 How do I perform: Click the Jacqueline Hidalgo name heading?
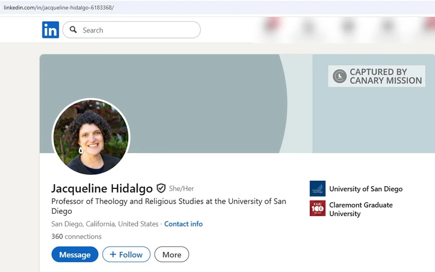pyautogui.click(x=102, y=188)
